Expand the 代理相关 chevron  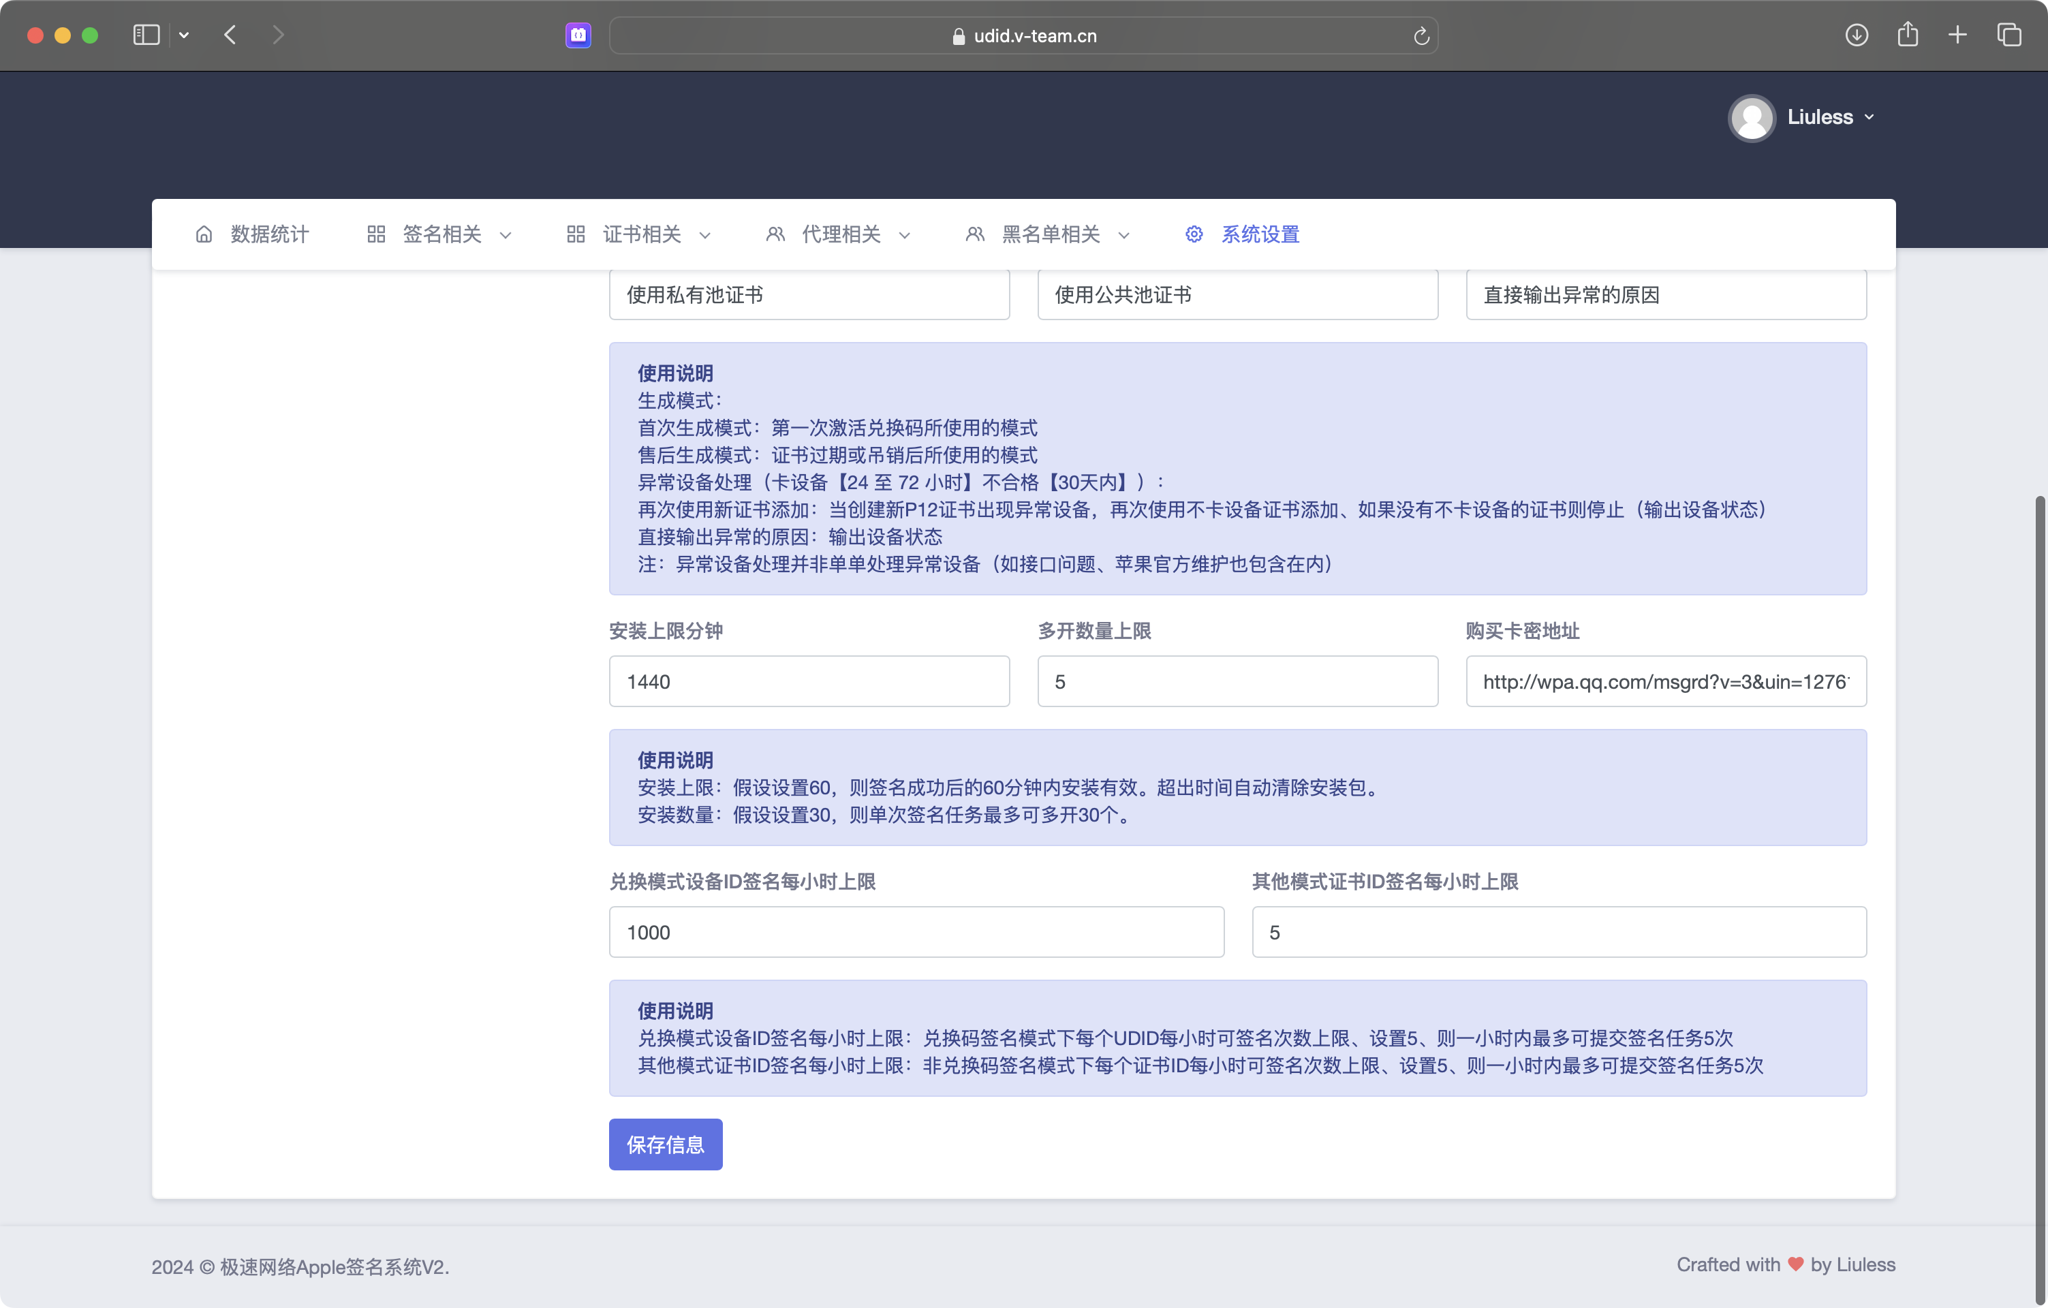tap(904, 236)
